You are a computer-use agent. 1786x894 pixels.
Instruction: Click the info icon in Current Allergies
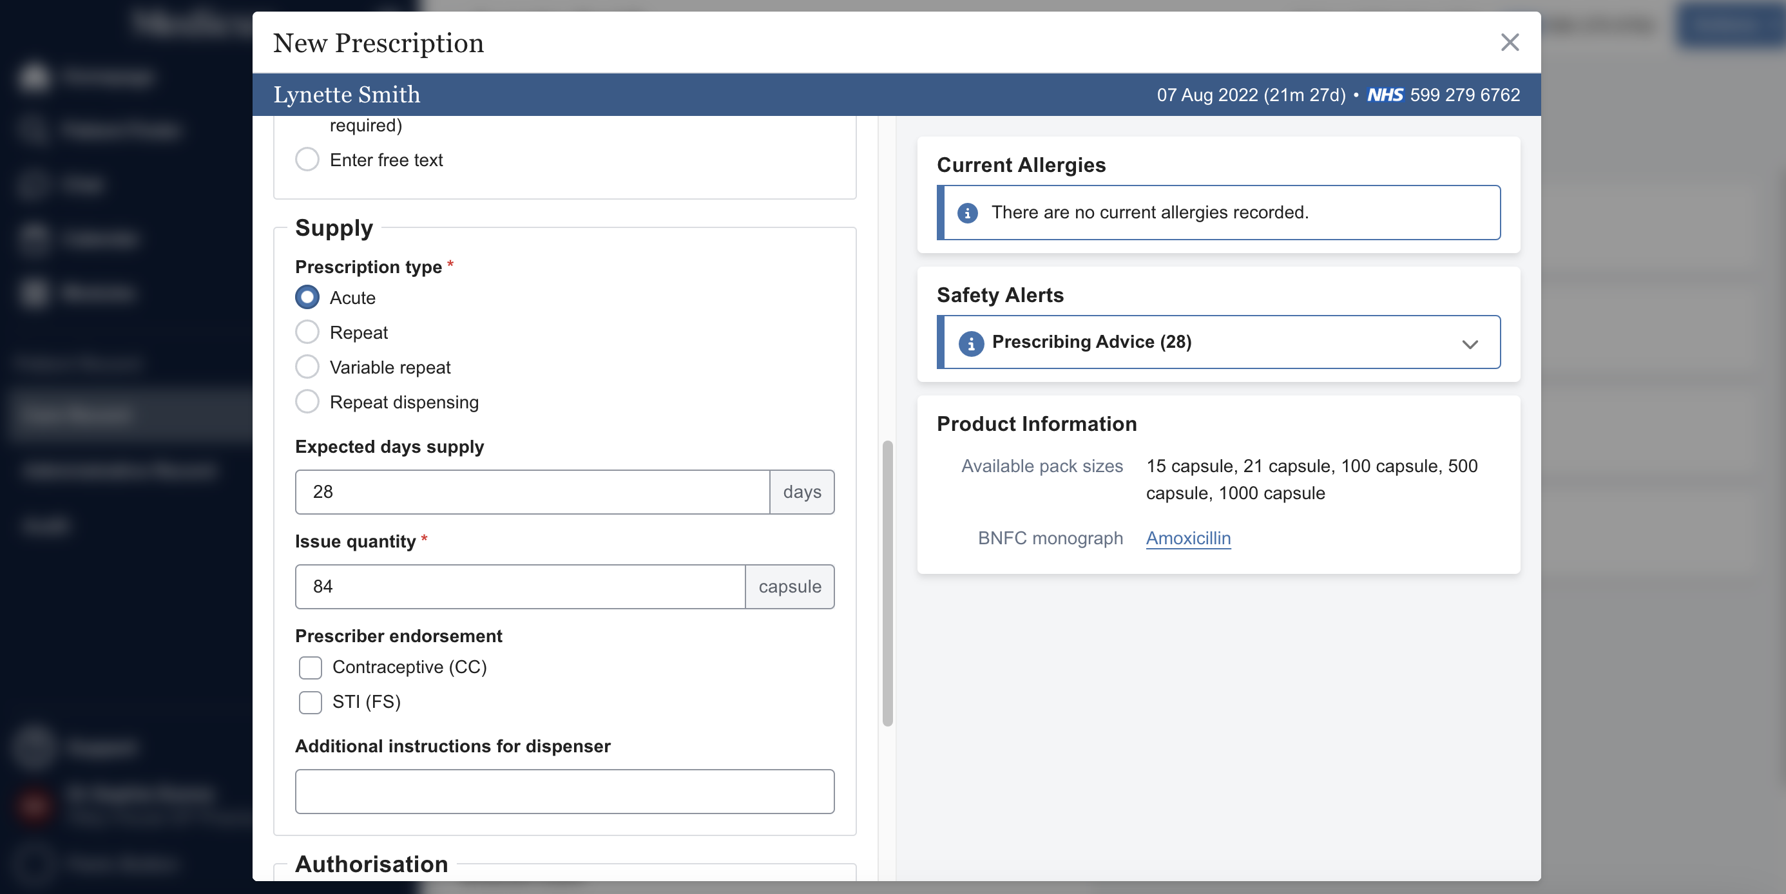point(967,213)
